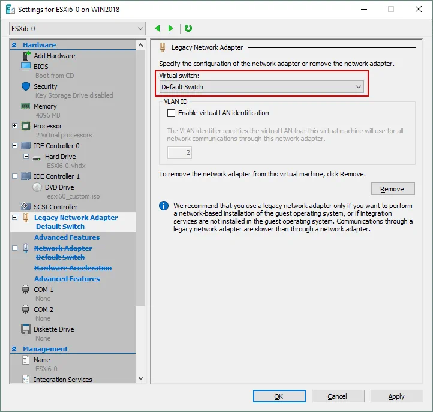Click the Remove button
Screen dimensions: 433x412
click(392, 189)
